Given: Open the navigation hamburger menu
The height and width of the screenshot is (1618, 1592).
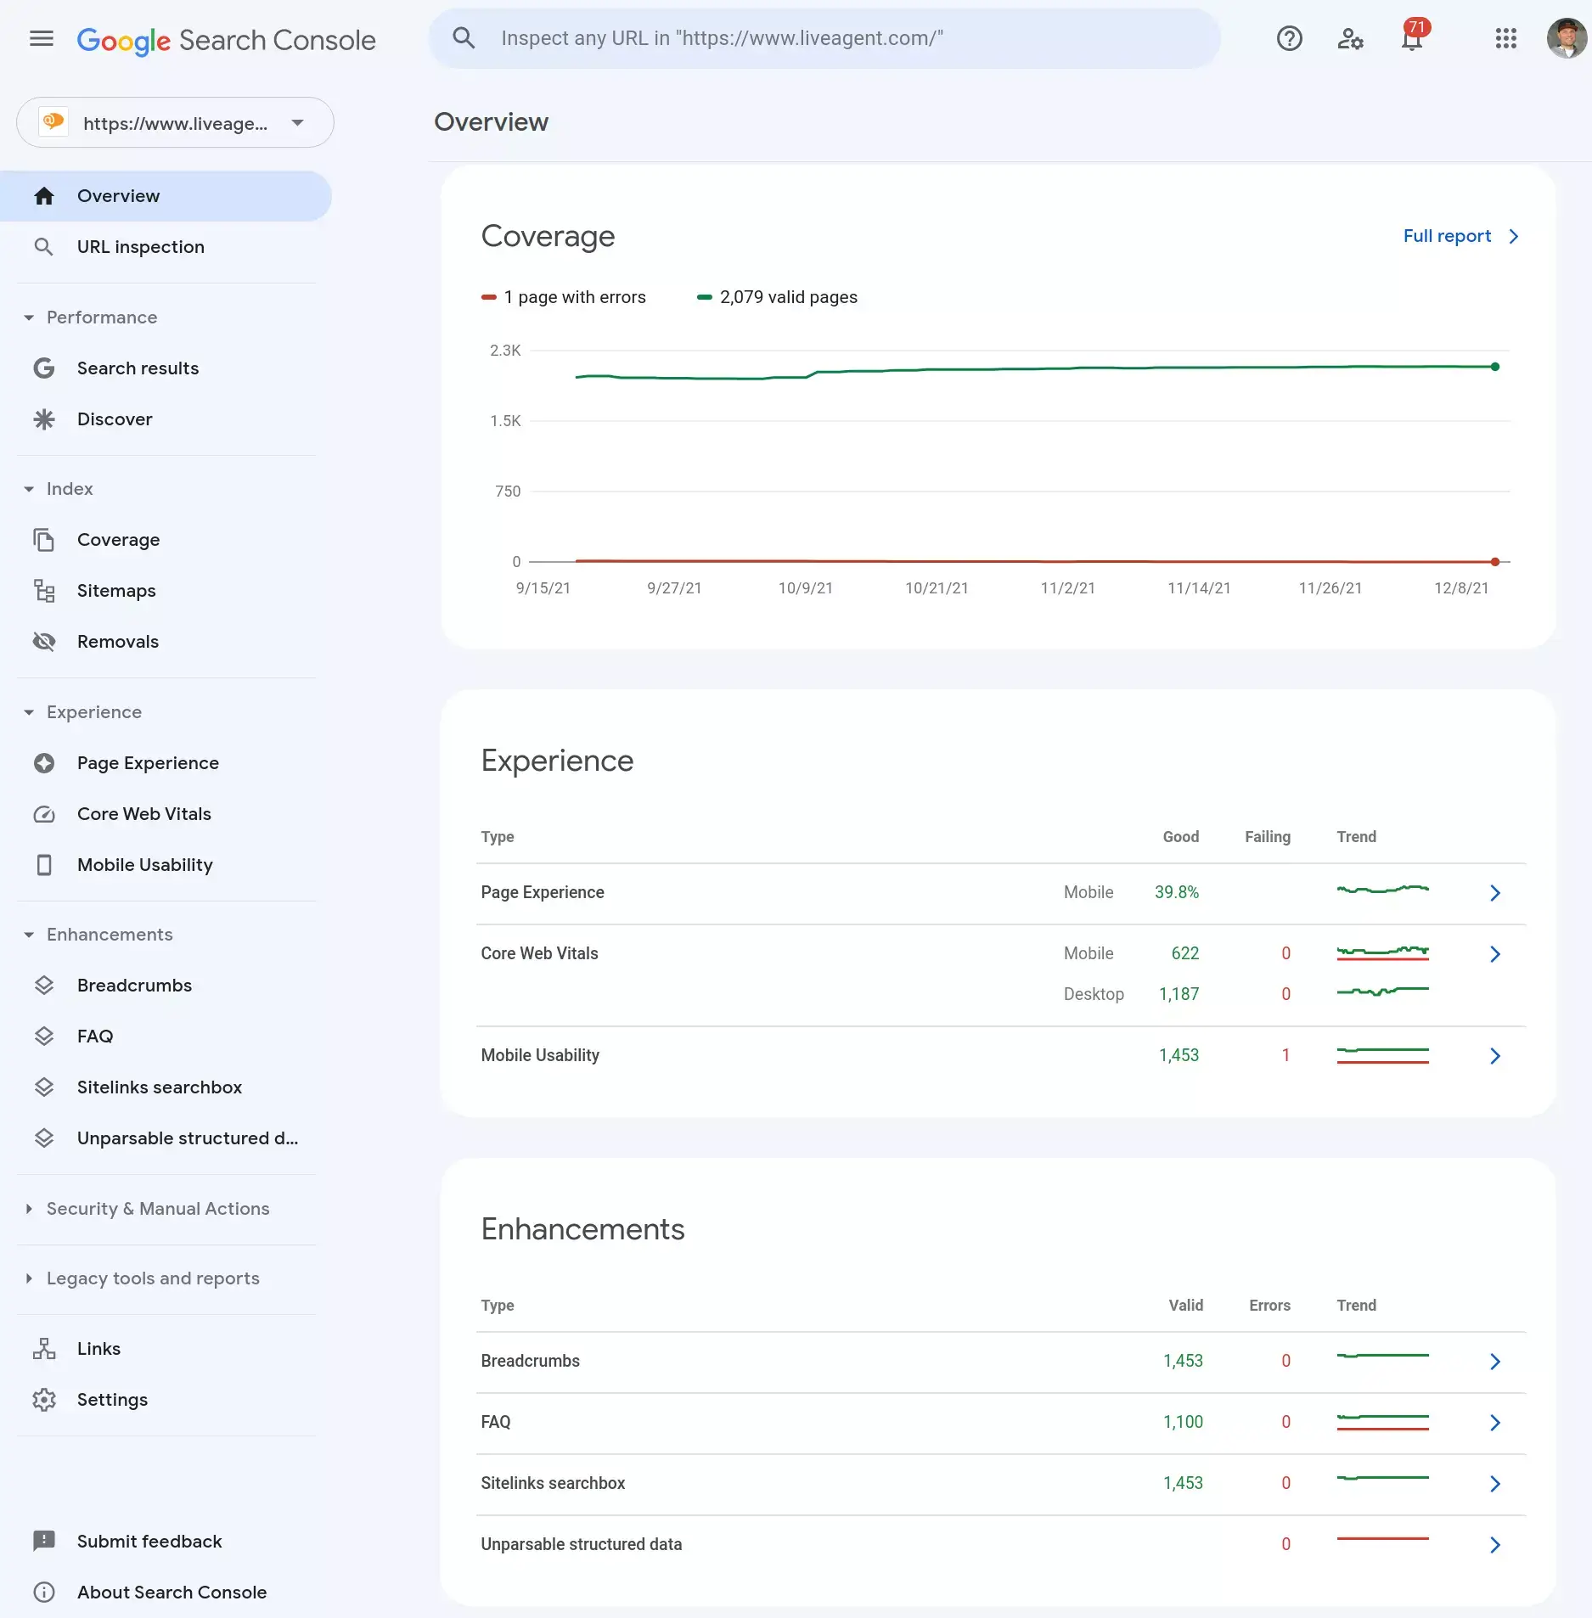Looking at the screenshot, I should 40,38.
